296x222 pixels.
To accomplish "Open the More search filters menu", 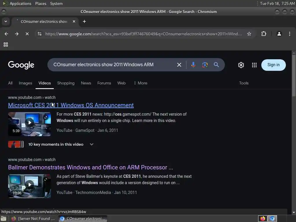I will pos(140,83).
